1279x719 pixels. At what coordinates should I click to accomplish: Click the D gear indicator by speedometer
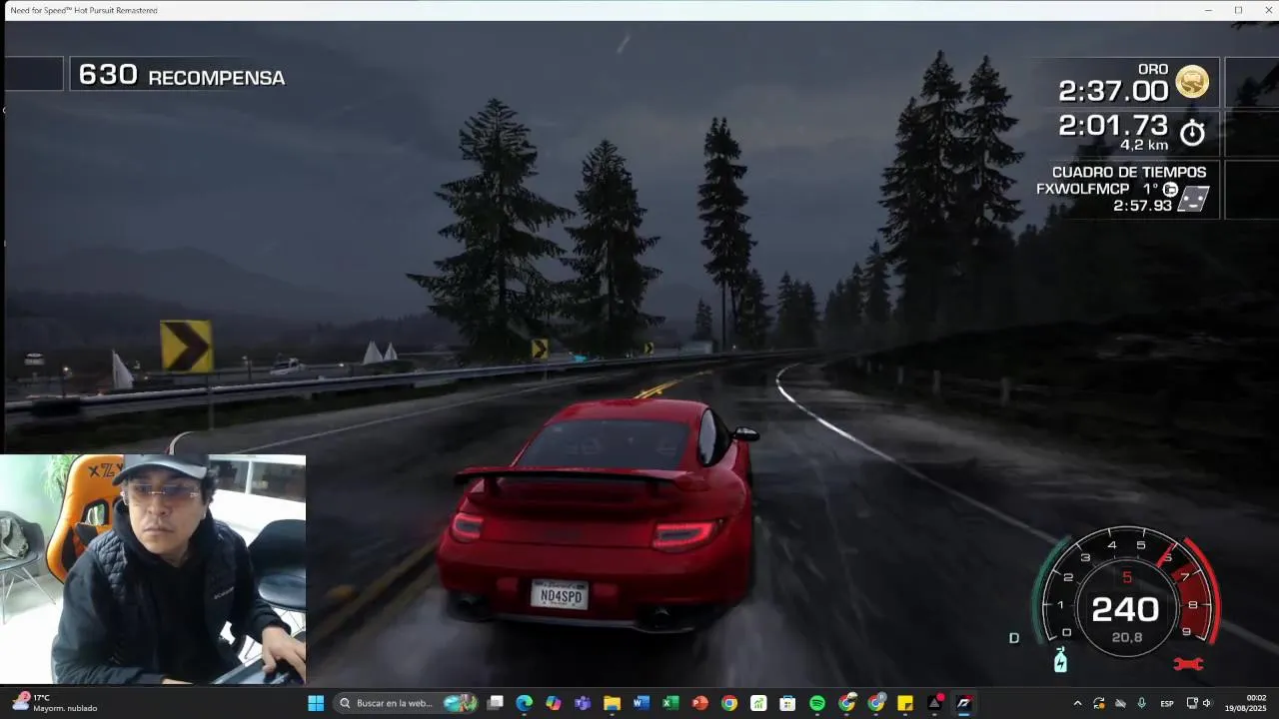click(x=1014, y=637)
